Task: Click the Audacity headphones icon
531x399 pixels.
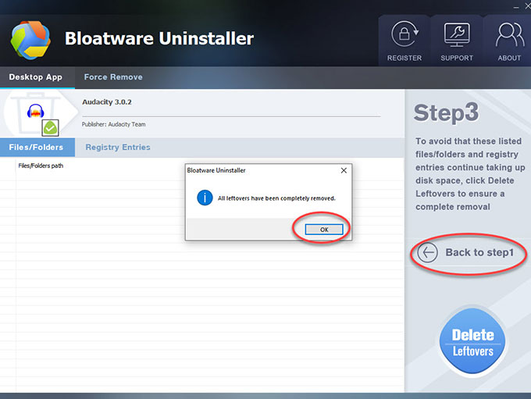Action: (36, 111)
